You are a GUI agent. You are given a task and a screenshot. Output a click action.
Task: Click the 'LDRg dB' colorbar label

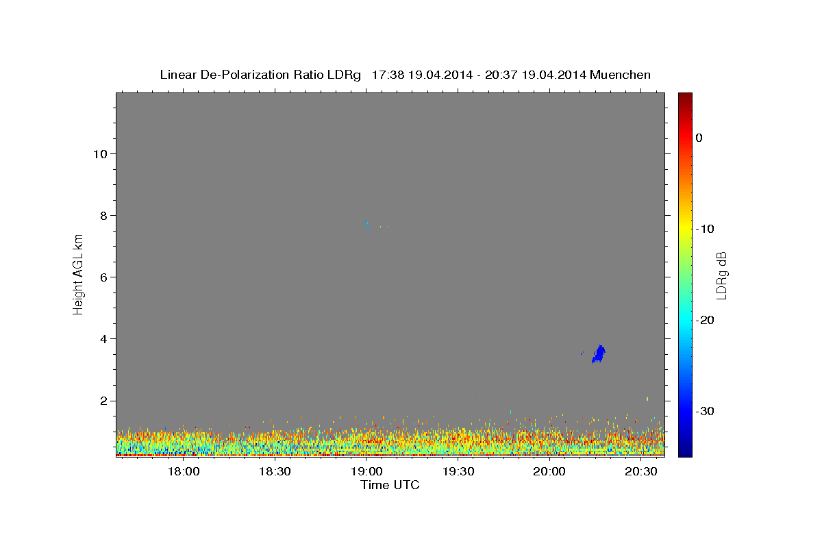721,275
